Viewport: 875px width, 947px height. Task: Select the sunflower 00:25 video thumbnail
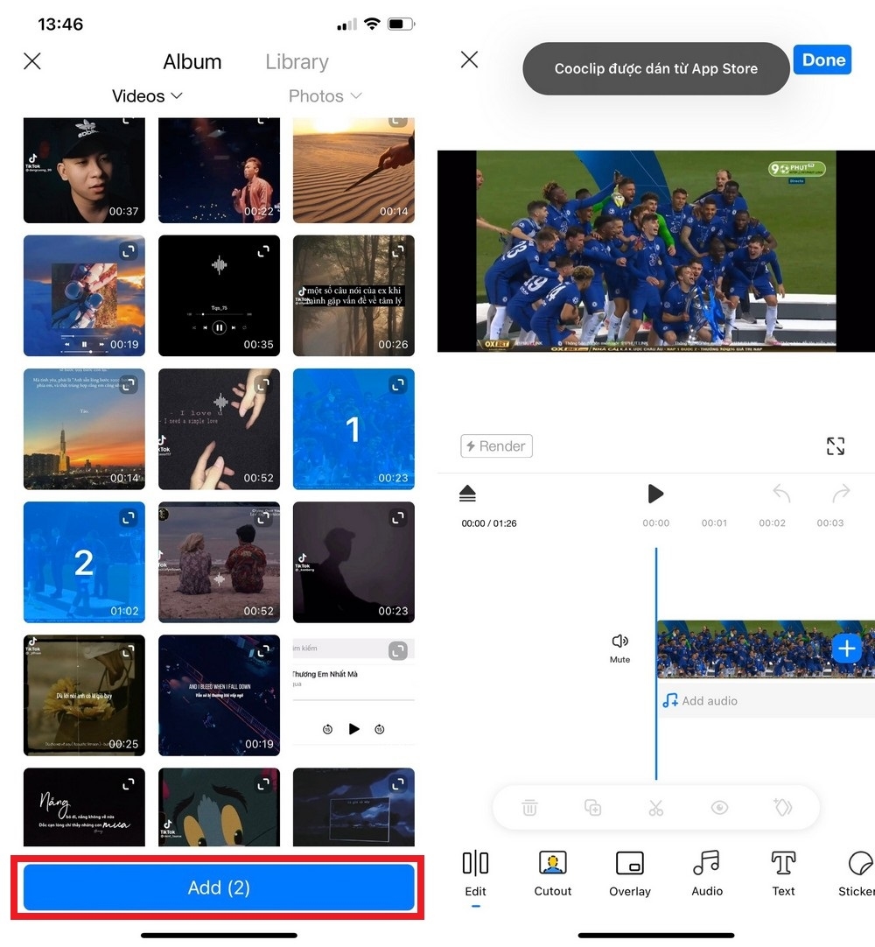pos(84,695)
